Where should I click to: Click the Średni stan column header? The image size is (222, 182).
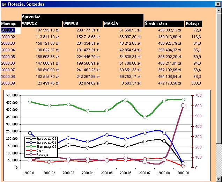click(x=164, y=24)
